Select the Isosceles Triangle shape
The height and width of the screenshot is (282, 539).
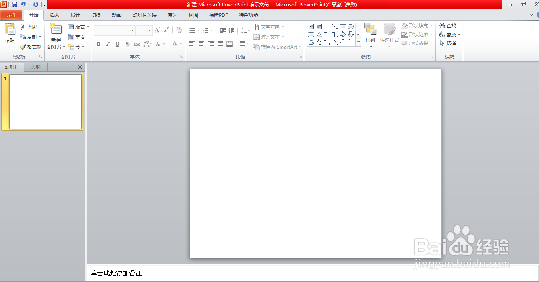pyautogui.click(x=319, y=35)
